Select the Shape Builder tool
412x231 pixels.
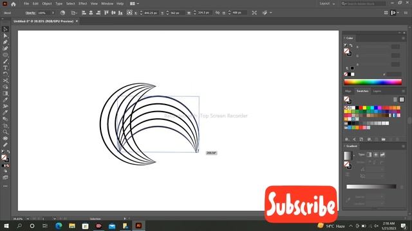[x=5, y=87]
